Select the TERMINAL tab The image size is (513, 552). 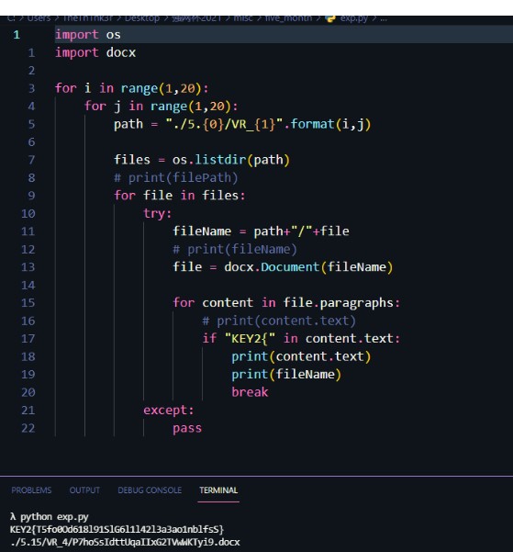coord(218,490)
